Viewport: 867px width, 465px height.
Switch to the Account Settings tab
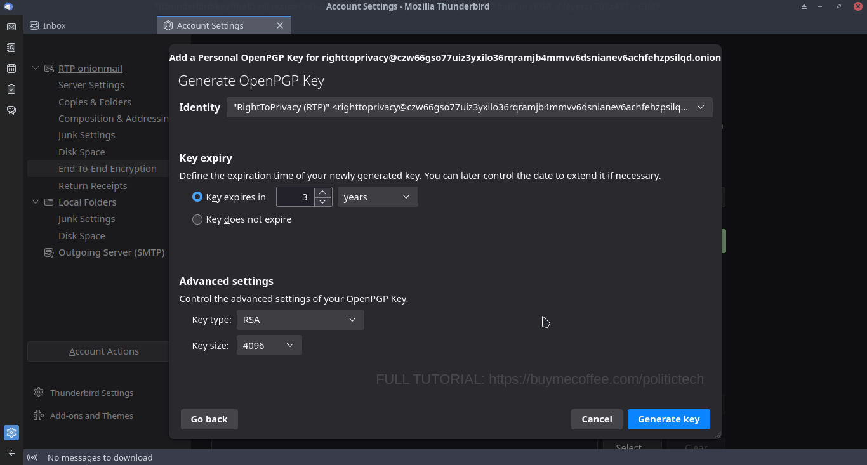[x=224, y=25]
